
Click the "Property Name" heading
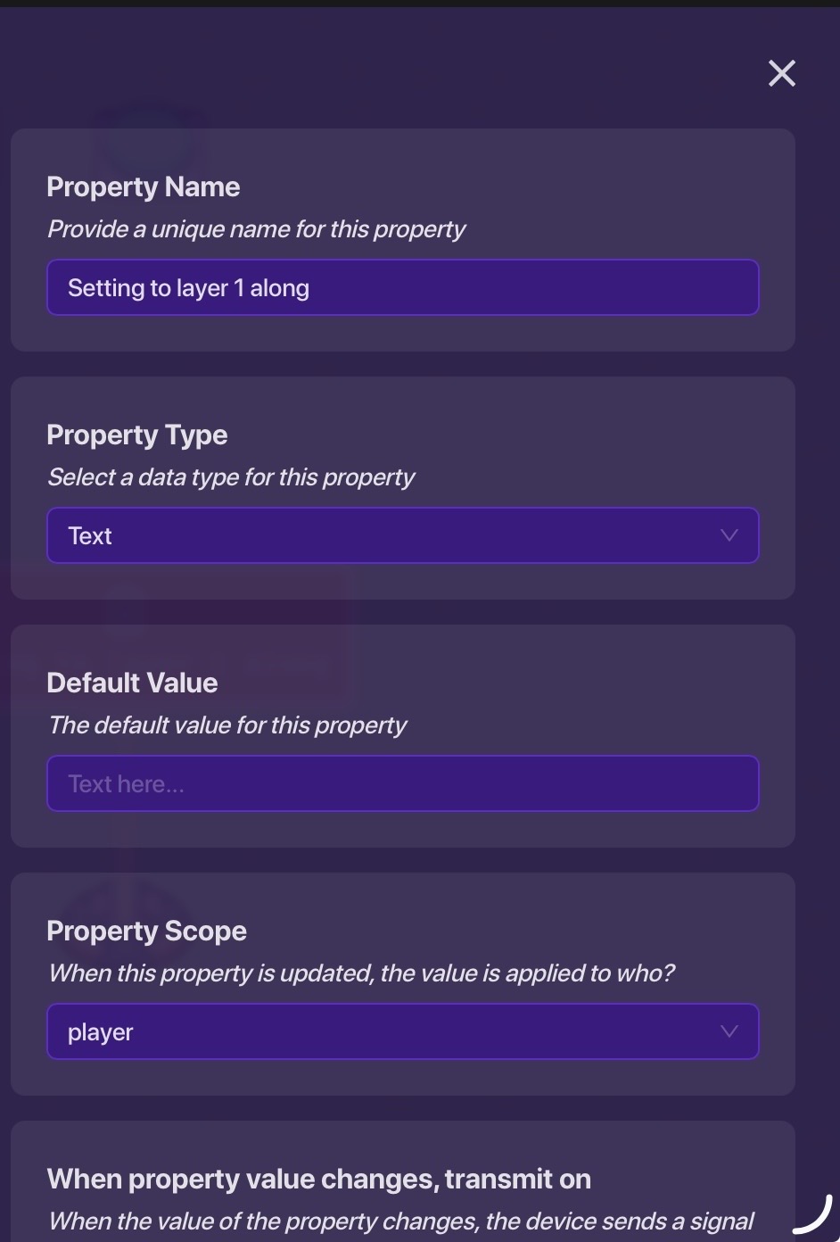pyautogui.click(x=144, y=186)
